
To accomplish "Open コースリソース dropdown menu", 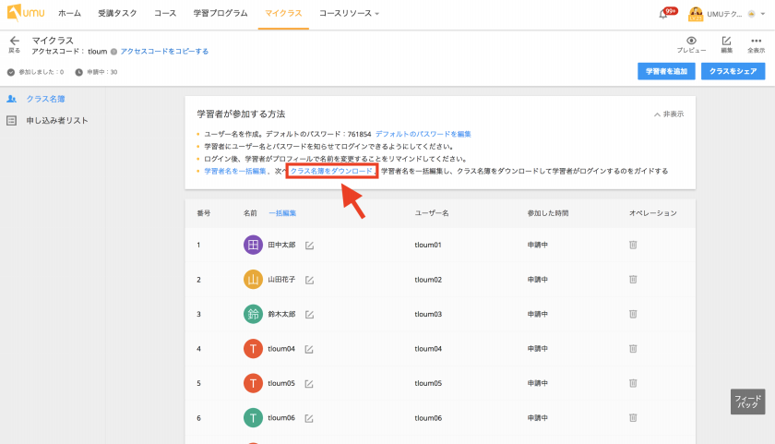I will 349,13.
